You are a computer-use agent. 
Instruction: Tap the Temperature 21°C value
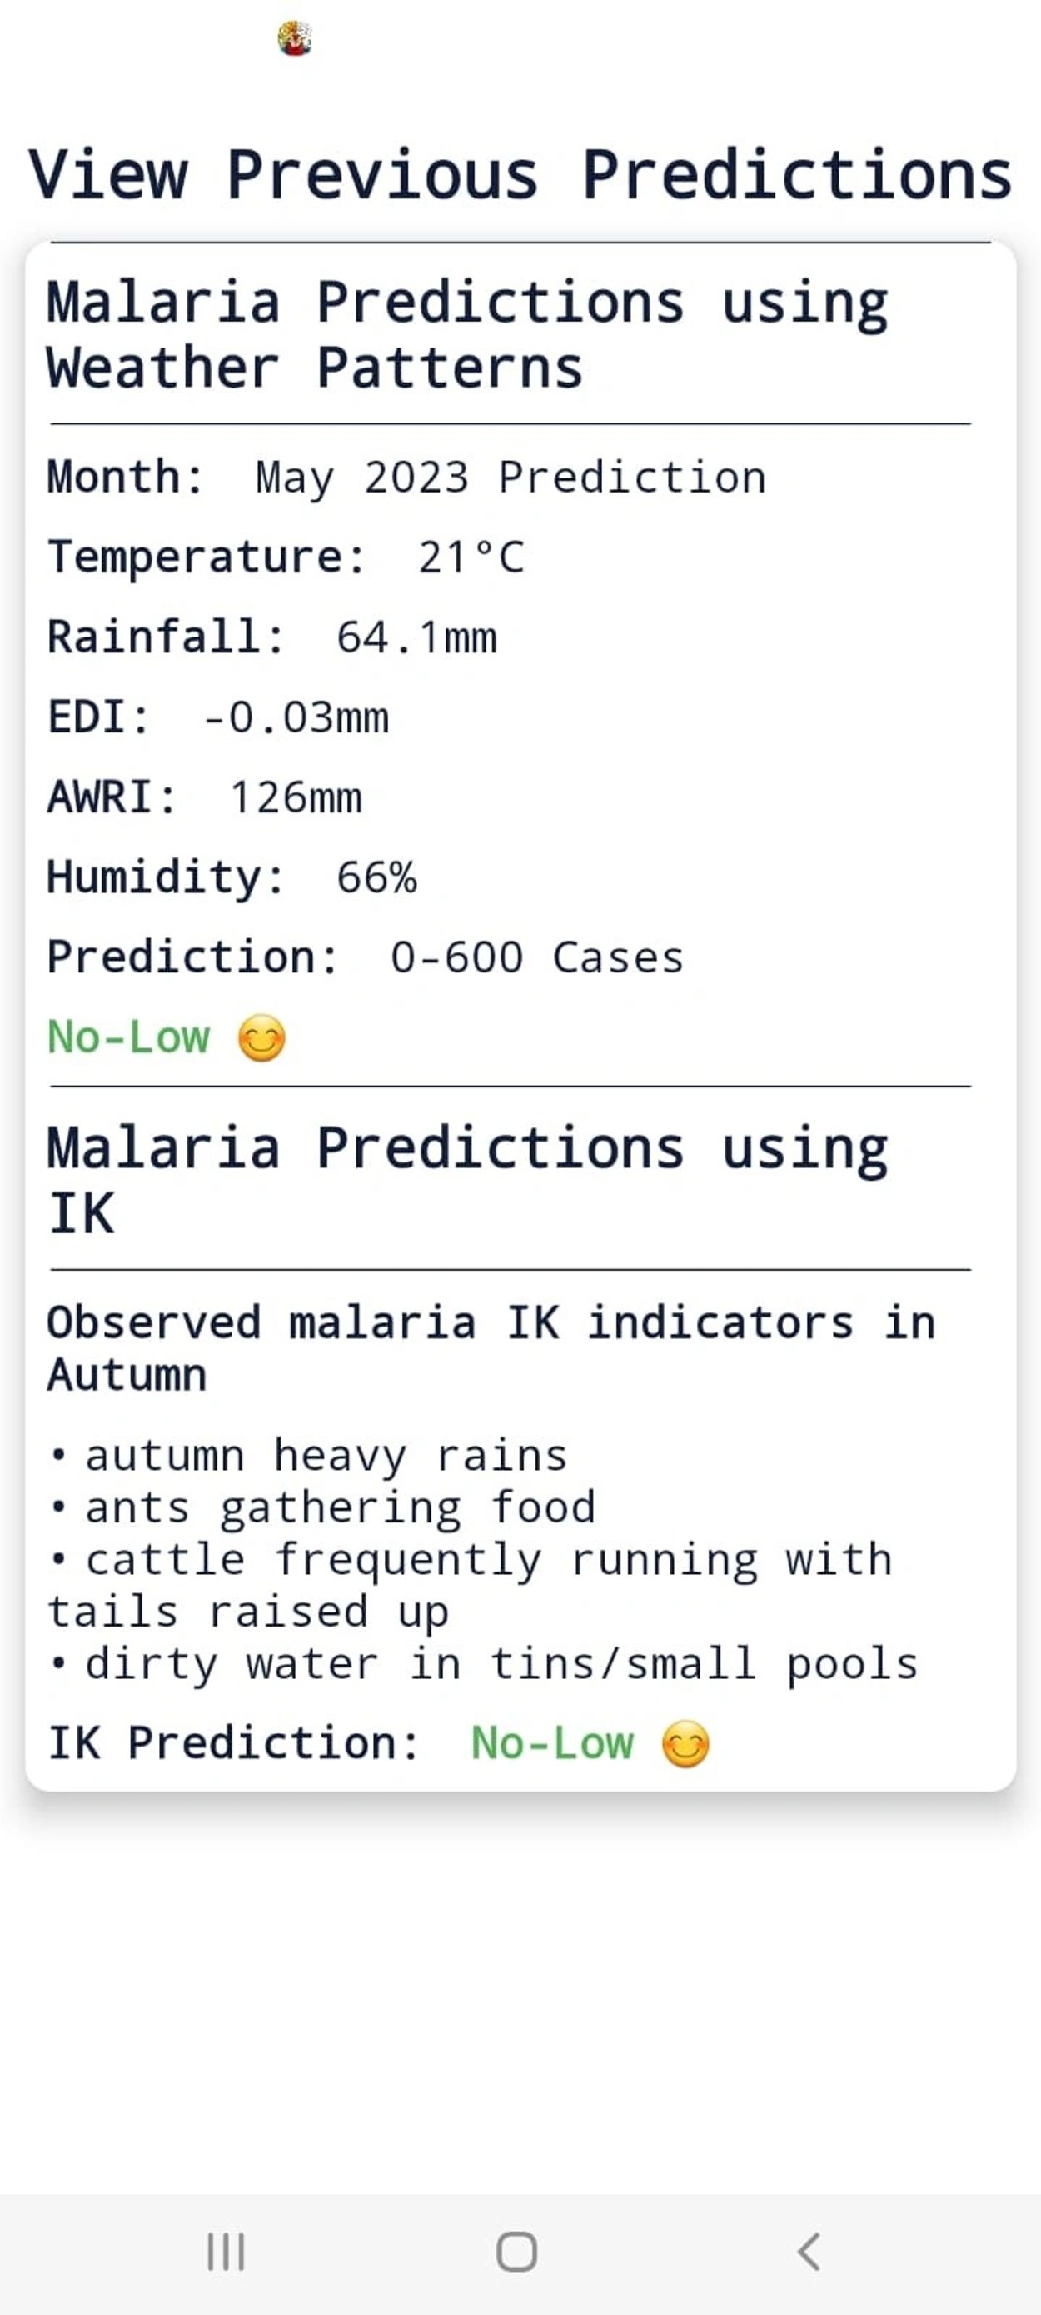(x=471, y=557)
